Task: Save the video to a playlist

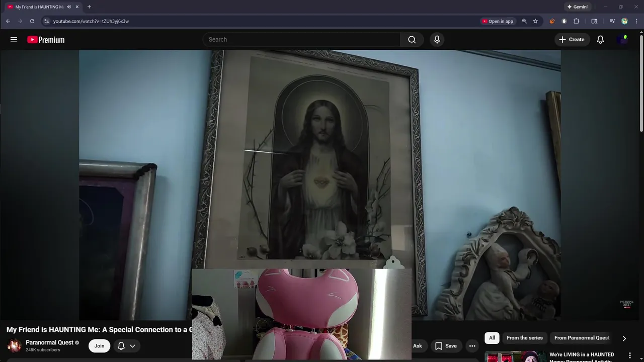Action: [x=446, y=346]
